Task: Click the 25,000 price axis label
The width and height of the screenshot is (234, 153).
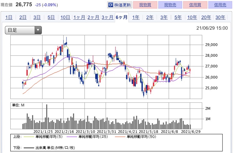Action: tap(211, 88)
